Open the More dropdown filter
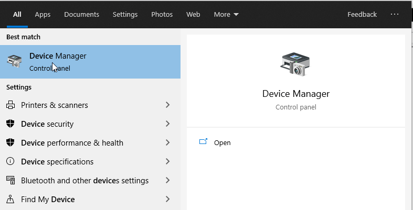Screen dimensions: 413x210 (x=226, y=15)
